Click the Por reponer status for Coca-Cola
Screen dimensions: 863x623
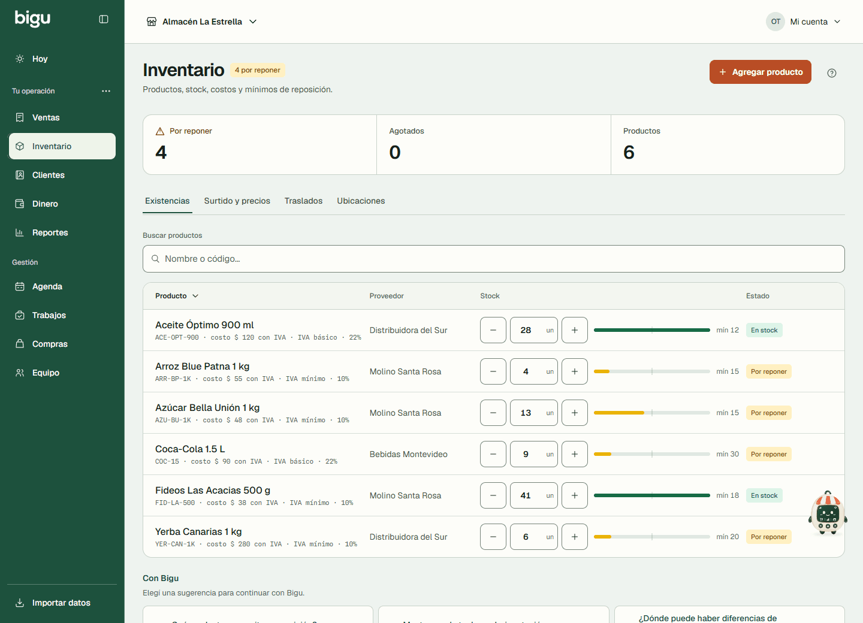coord(769,454)
